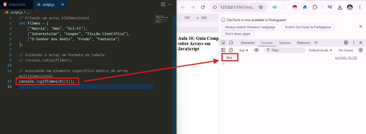Clear the console with the ban icon

(x=231, y=50)
